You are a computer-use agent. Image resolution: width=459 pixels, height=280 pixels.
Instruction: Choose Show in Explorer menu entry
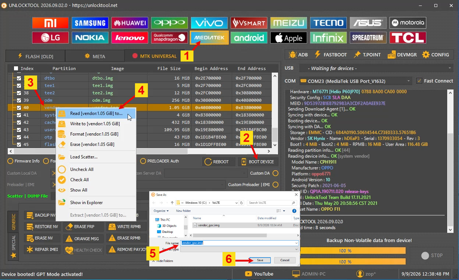96,202
